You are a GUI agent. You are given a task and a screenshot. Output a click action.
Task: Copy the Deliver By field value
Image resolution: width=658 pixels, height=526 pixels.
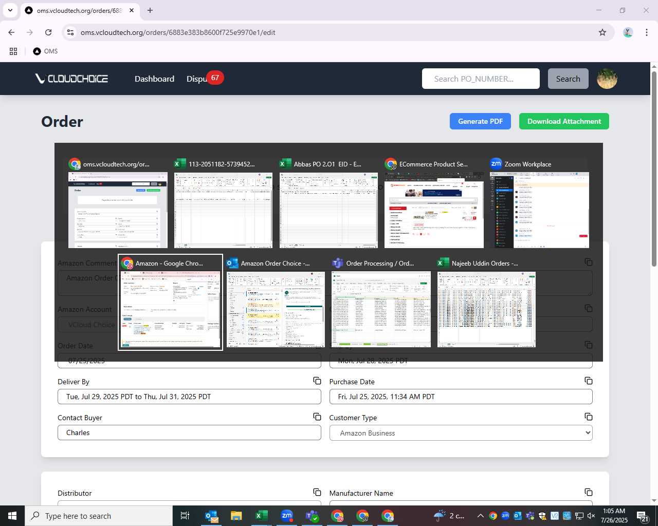[x=317, y=381]
